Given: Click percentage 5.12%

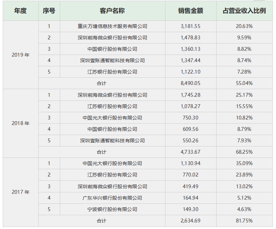Looking at the screenshot, I should 244,198.
